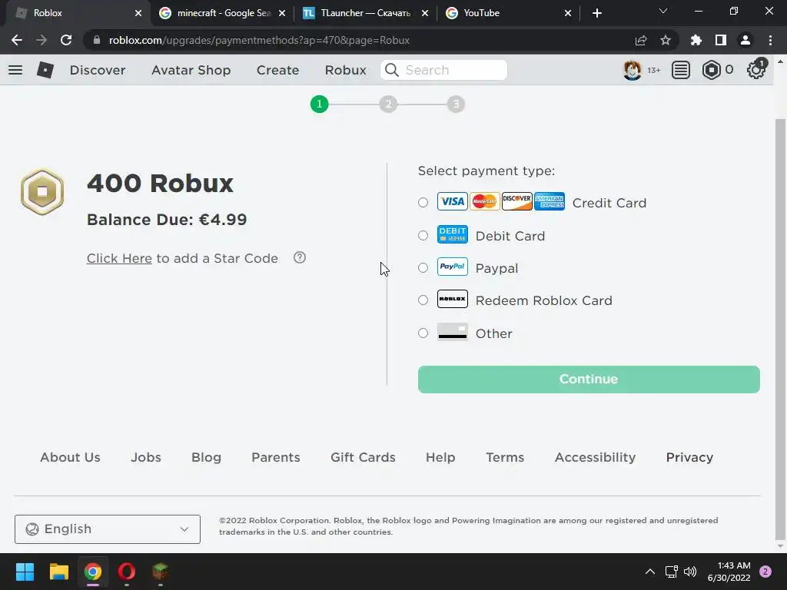Open Parents footer link
This screenshot has width=787, height=590.
click(276, 457)
